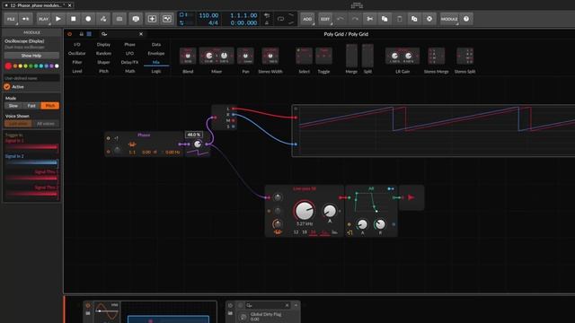575x323 pixels.
Task: Click the lock icon in grid header
Action: point(82,34)
